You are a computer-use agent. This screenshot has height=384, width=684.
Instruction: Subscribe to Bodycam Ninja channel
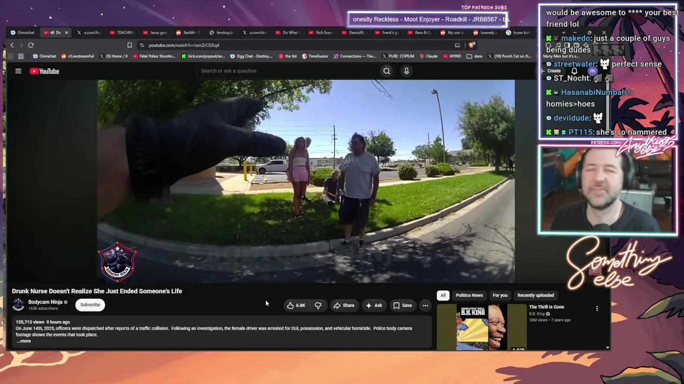(x=90, y=305)
